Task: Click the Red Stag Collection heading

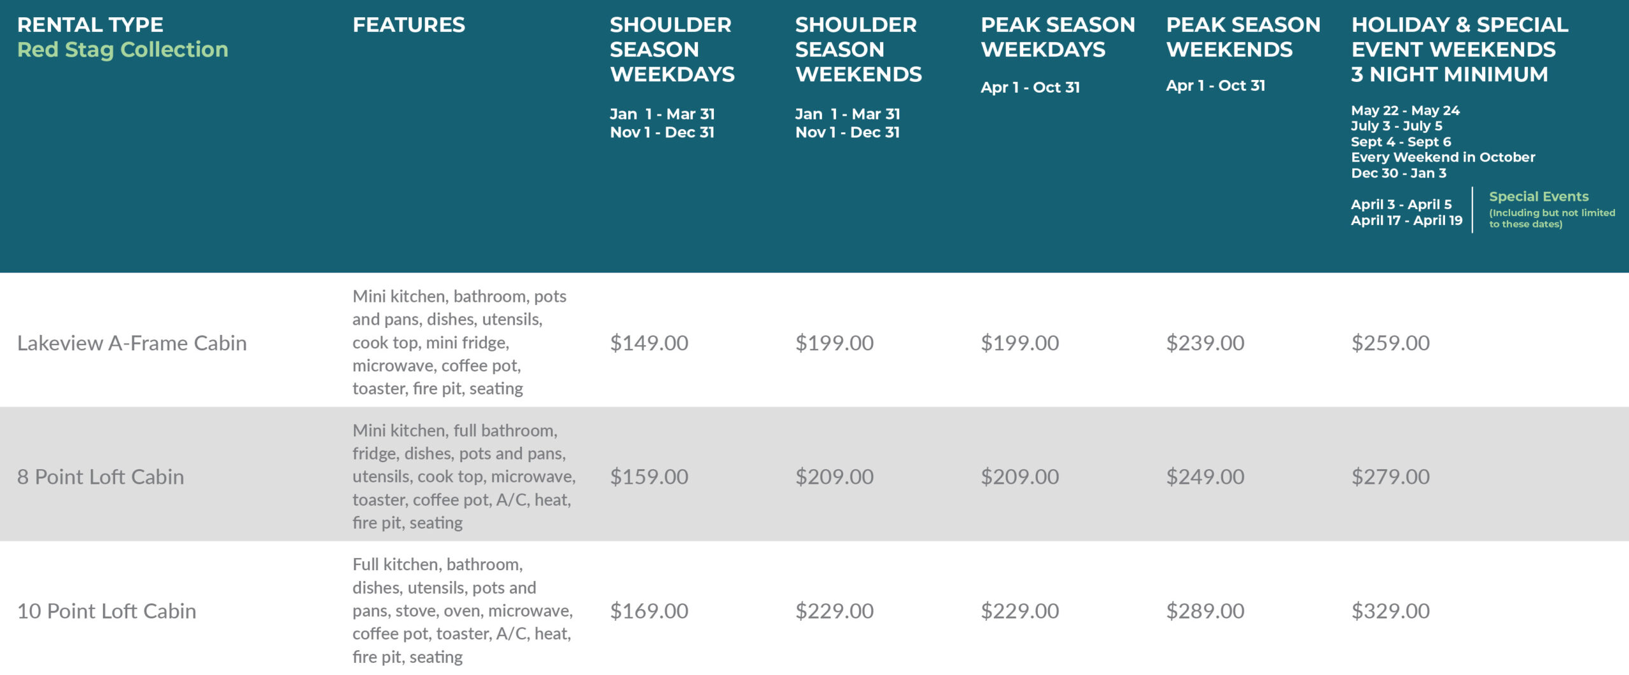Action: tap(122, 50)
